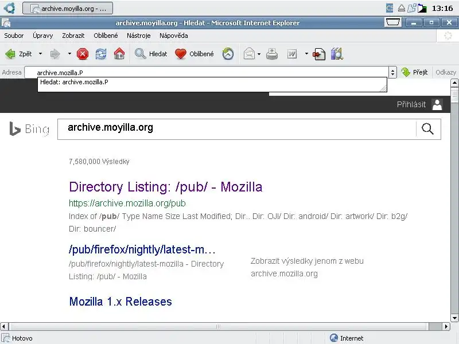Submit Bing search with the magnifier button

427,128
